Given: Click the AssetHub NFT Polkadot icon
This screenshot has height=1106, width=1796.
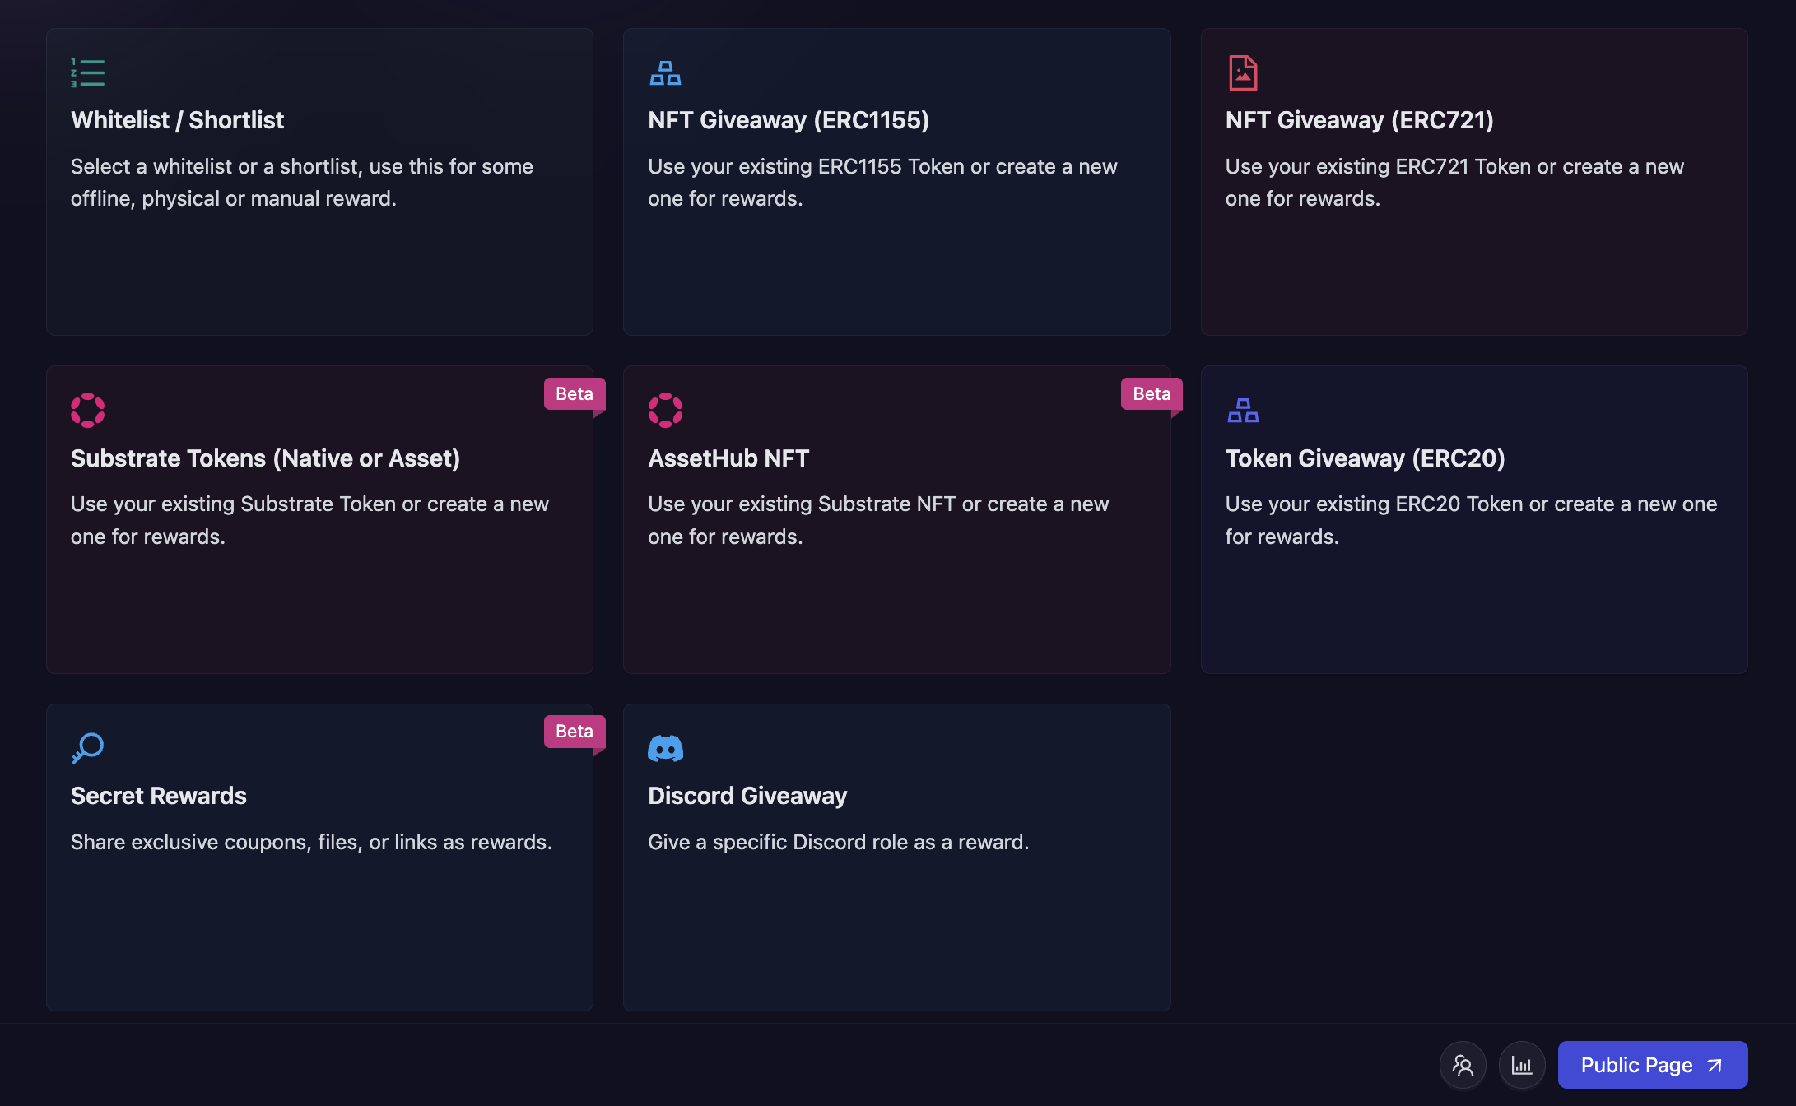Looking at the screenshot, I should [x=665, y=411].
